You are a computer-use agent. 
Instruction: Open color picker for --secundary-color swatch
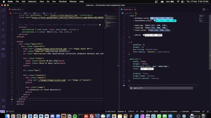155,20
